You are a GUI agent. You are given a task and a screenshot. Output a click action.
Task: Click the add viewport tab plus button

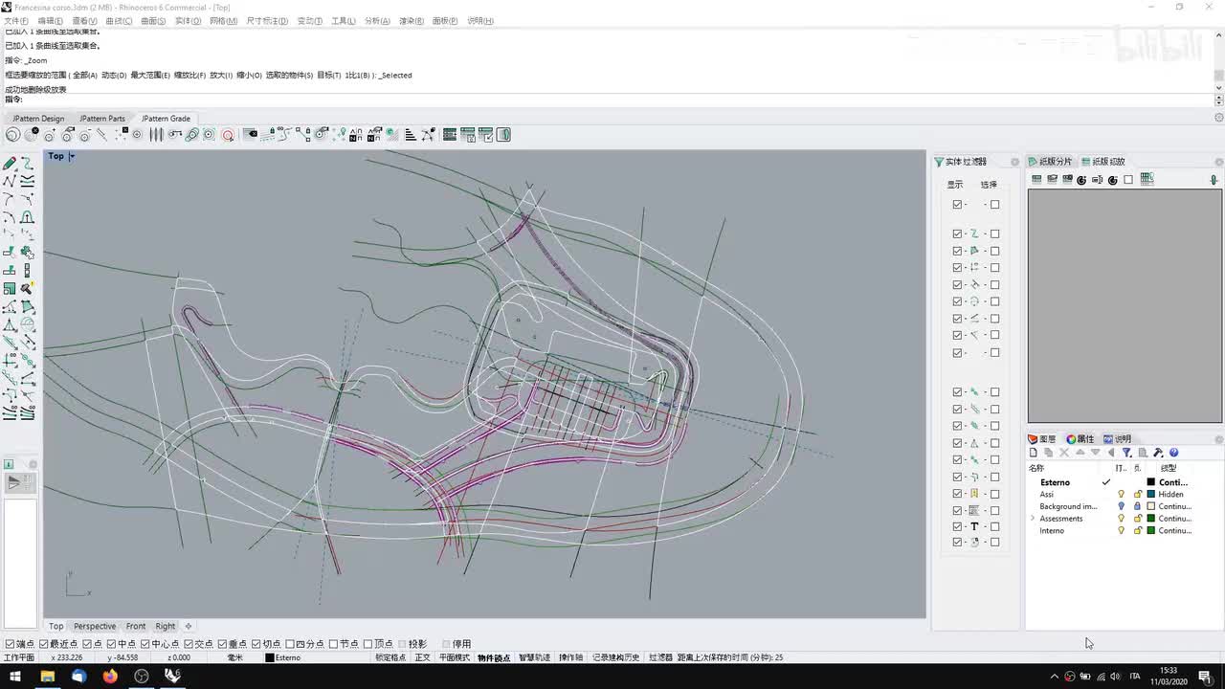189,626
